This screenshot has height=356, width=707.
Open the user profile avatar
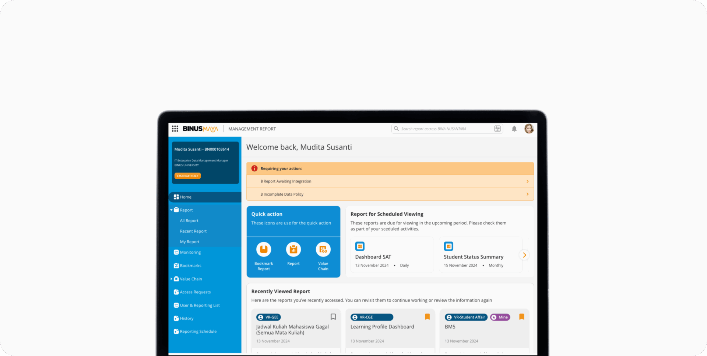(x=529, y=129)
